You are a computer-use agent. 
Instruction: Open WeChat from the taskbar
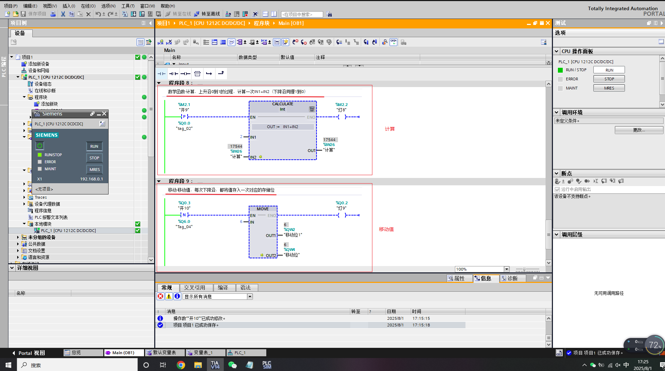point(233,365)
